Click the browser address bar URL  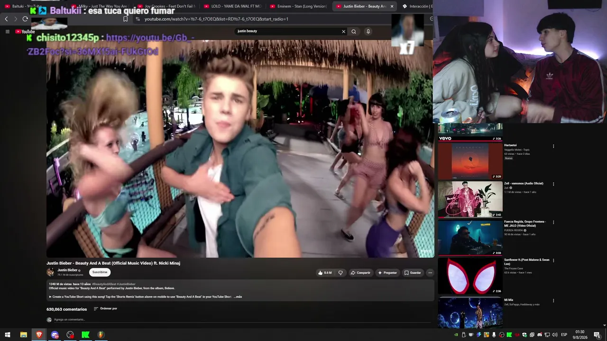coord(216,19)
